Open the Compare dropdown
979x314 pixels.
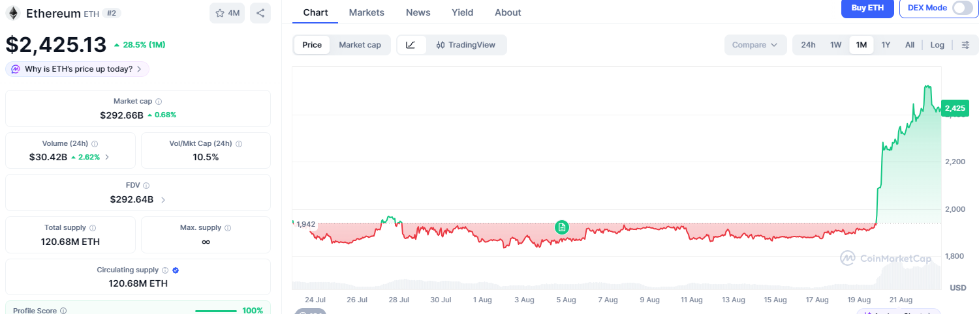755,45
